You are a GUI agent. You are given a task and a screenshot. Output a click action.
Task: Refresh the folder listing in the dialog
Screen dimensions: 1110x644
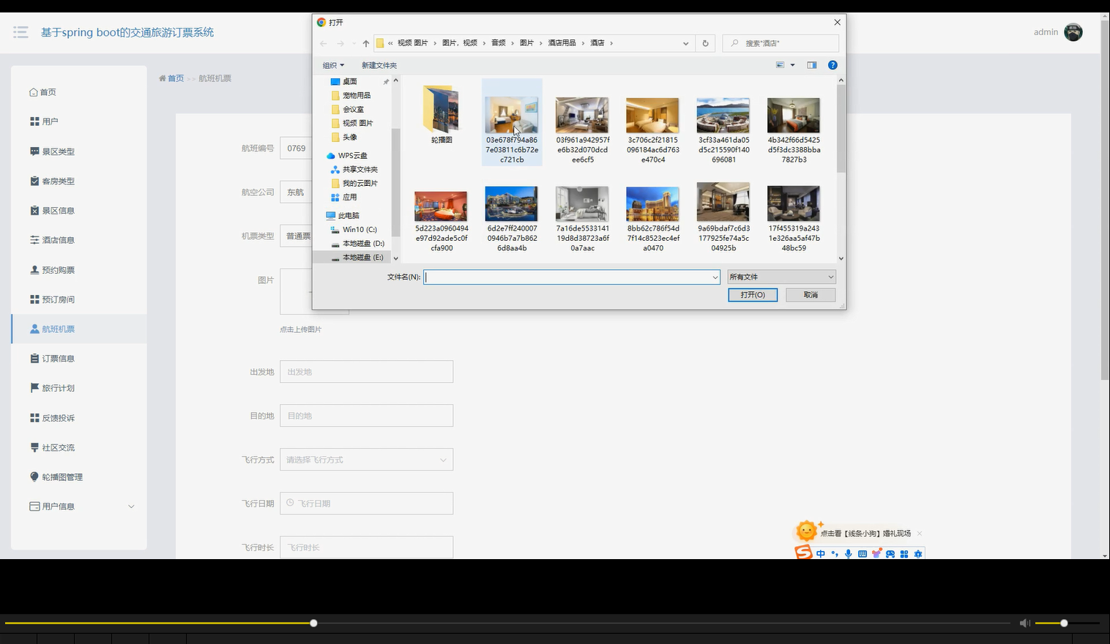pos(705,43)
